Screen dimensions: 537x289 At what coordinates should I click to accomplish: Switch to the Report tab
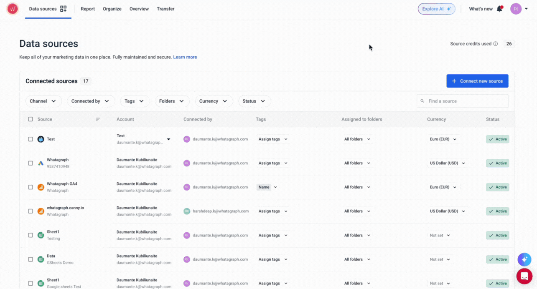(88, 8)
